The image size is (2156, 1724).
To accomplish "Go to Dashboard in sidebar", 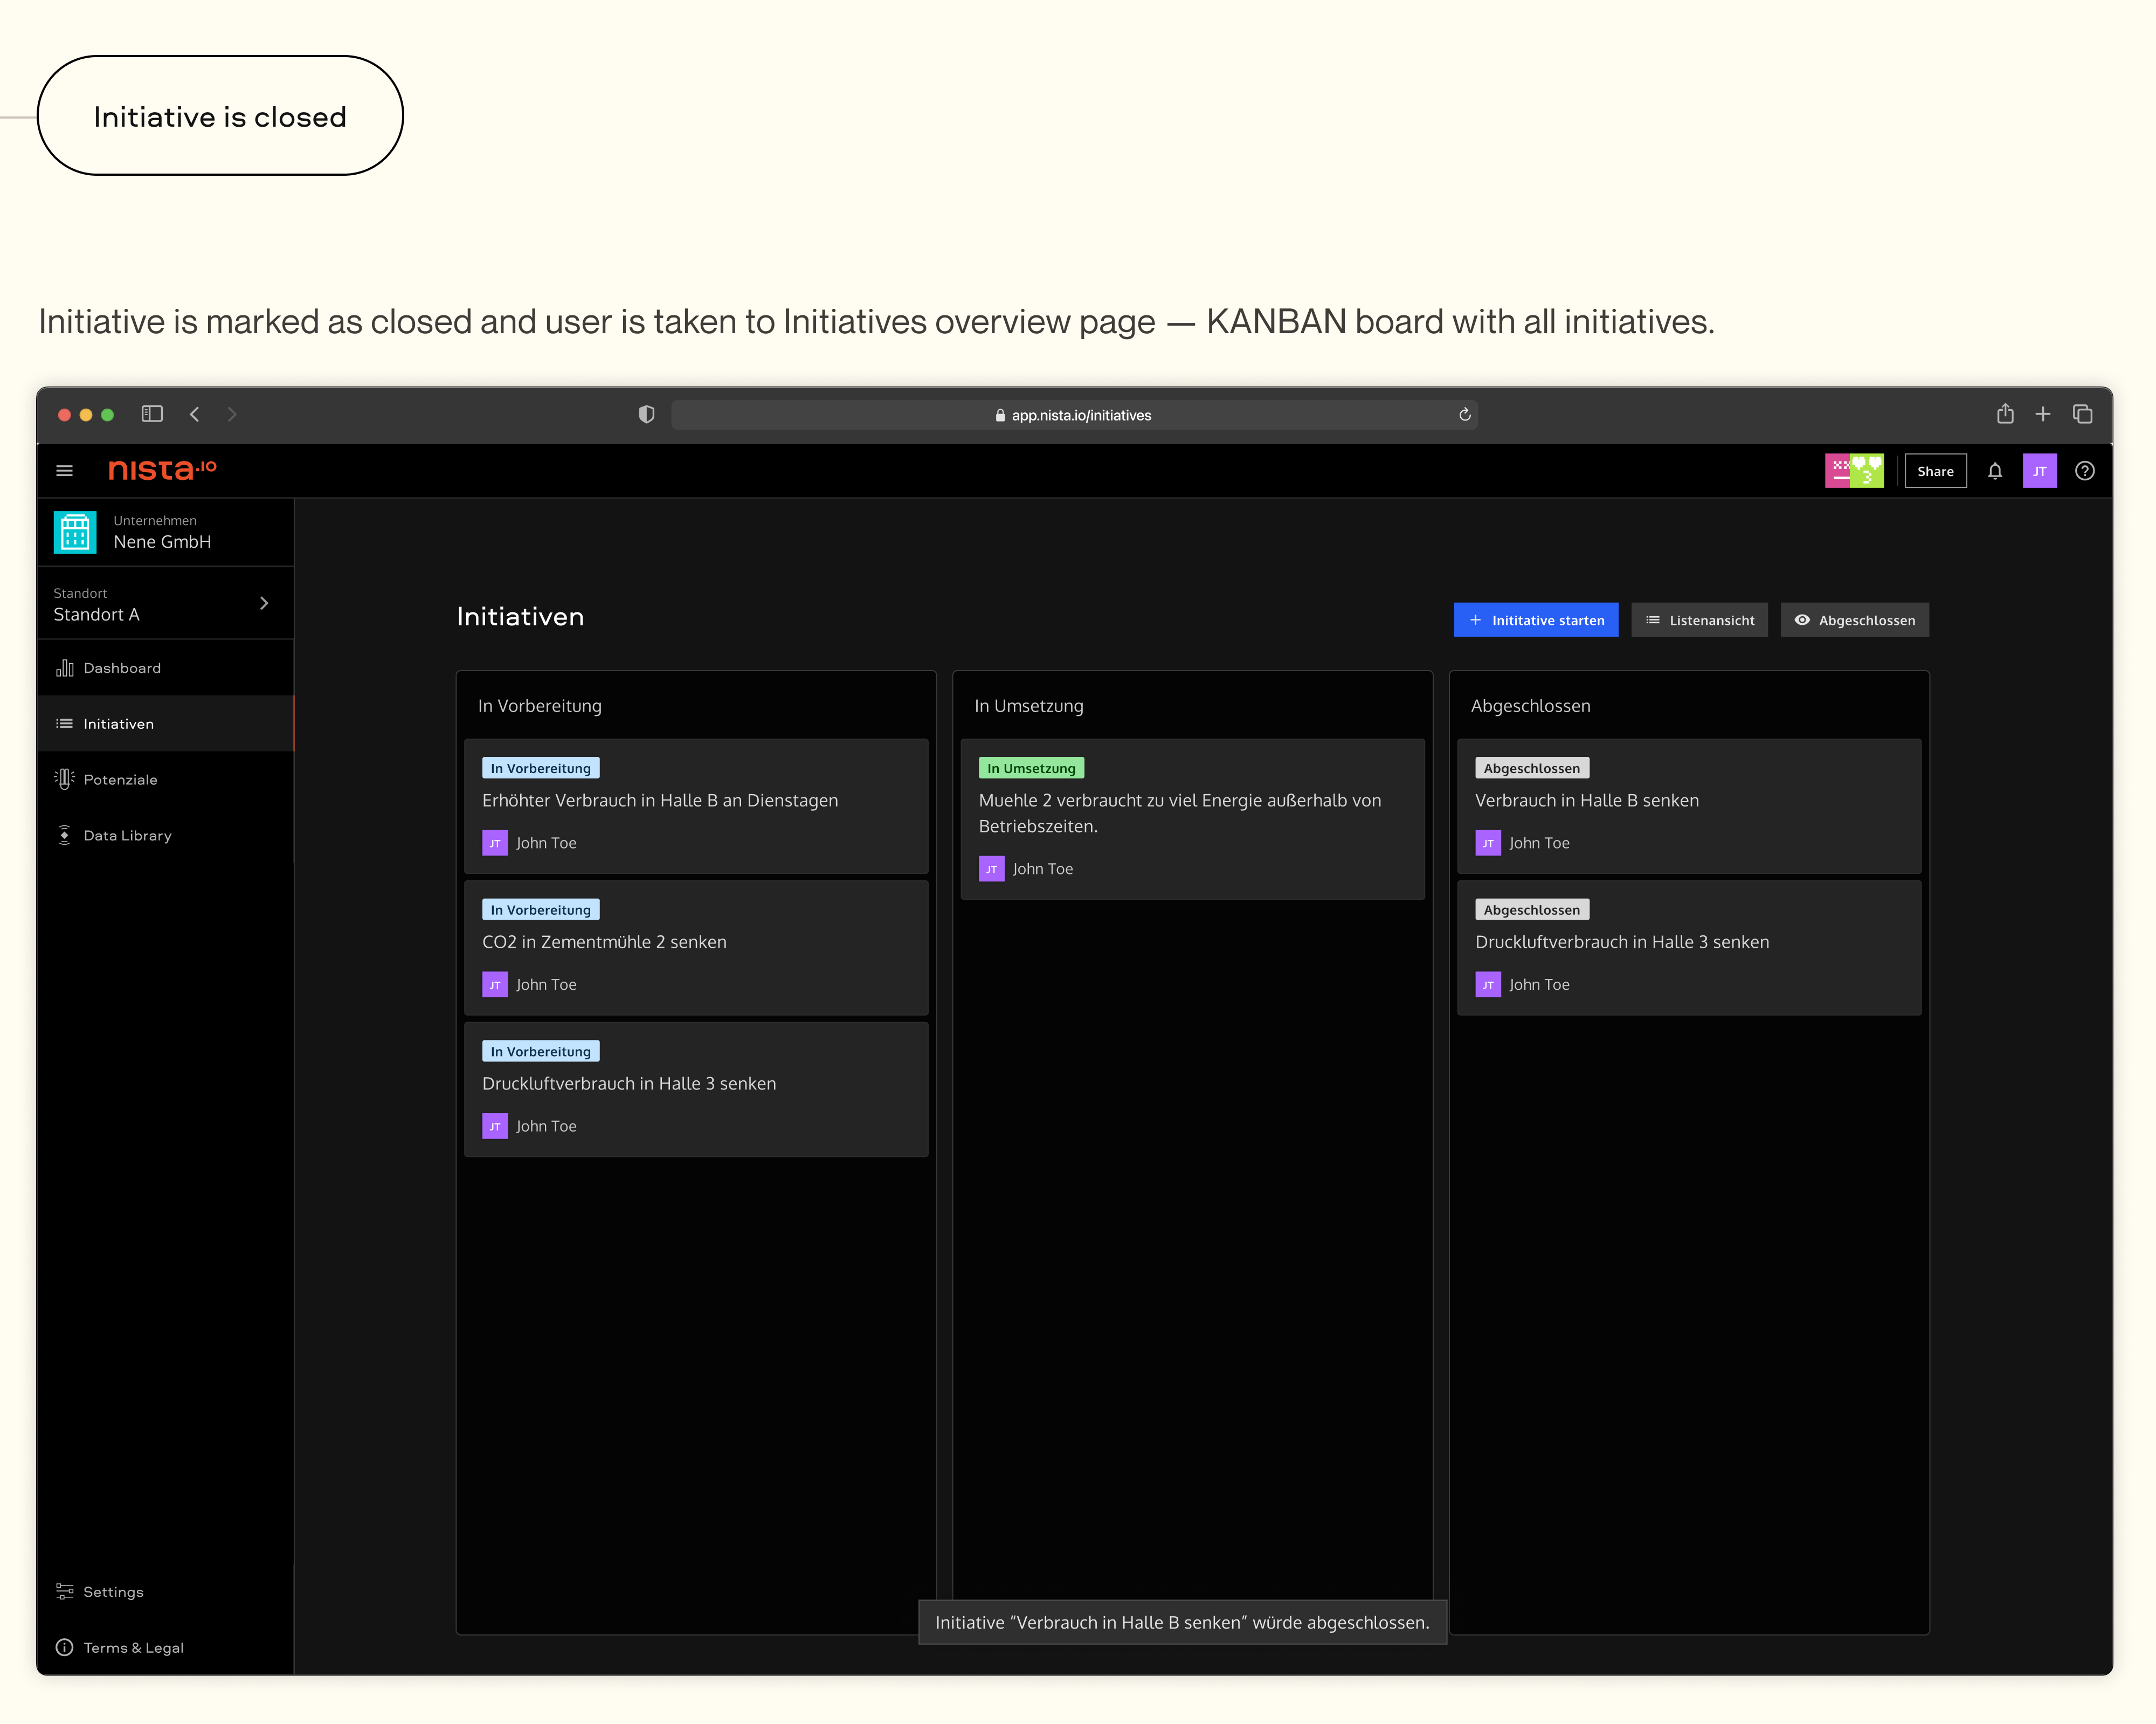I will (x=122, y=668).
